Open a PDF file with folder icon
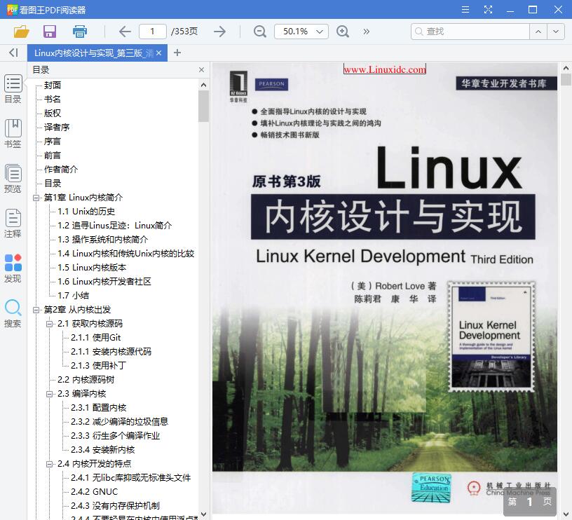 [21, 32]
